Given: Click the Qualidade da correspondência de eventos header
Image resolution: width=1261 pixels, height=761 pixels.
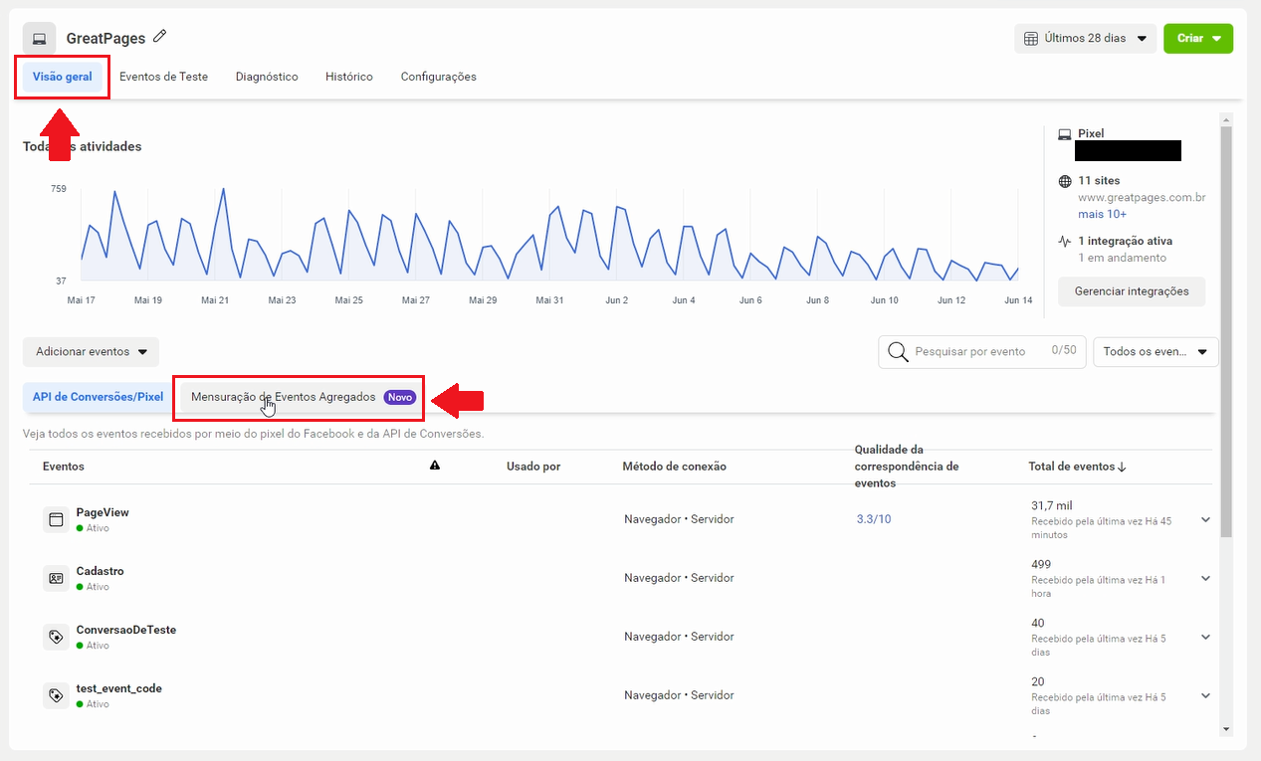Looking at the screenshot, I should [x=907, y=467].
